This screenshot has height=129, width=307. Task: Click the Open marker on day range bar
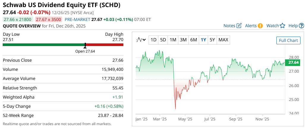(x=85, y=45)
